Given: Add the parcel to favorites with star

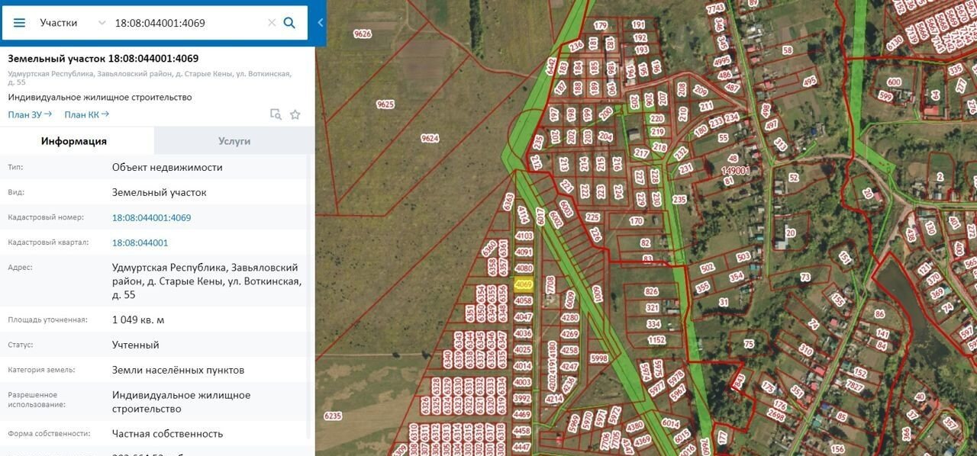Looking at the screenshot, I should coord(295,114).
